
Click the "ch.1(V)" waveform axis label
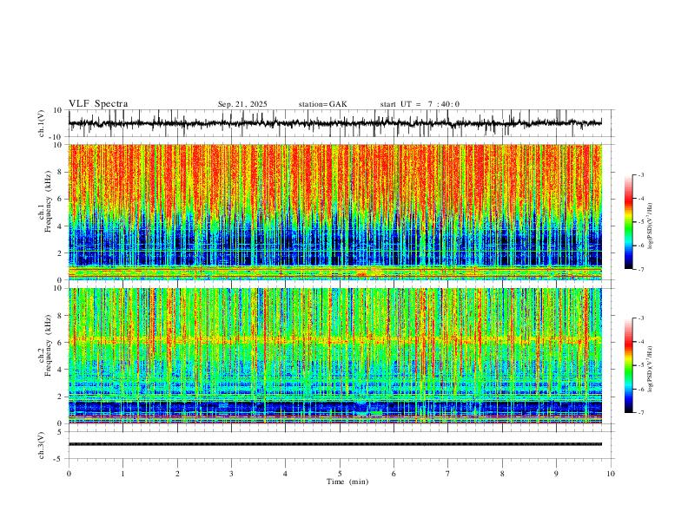click(x=42, y=123)
